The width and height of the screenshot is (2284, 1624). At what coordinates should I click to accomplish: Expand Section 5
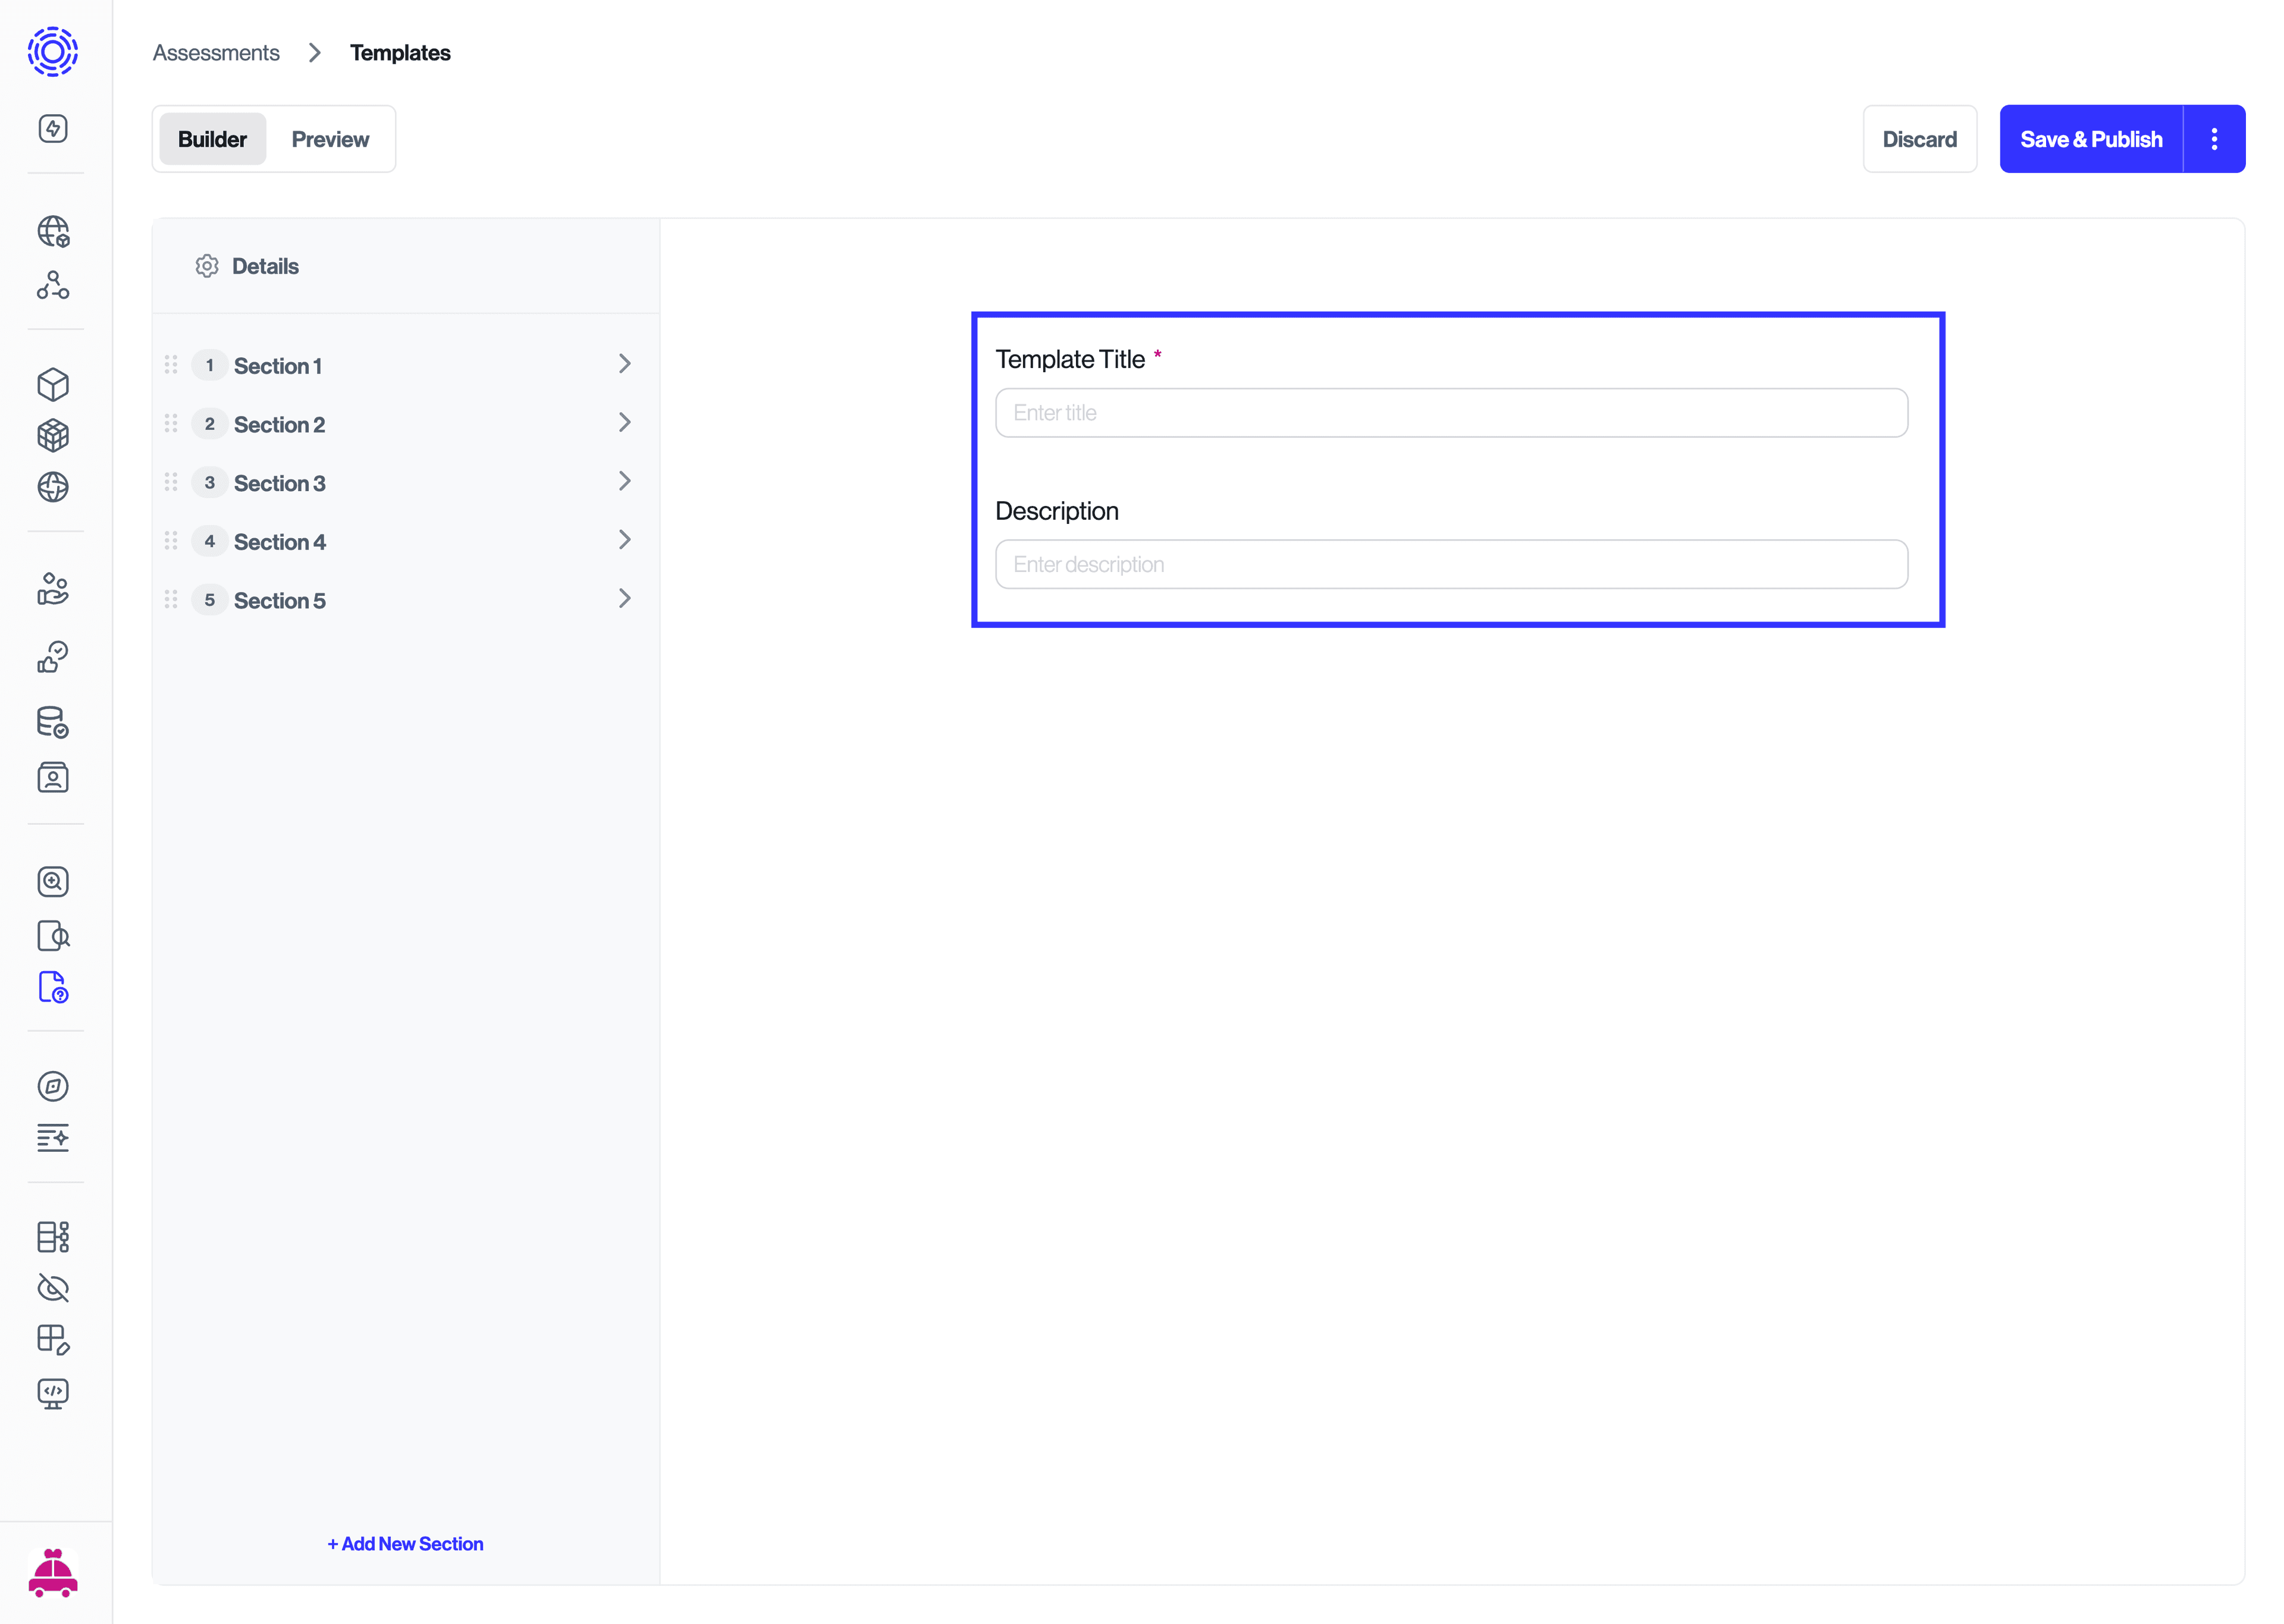(x=624, y=598)
